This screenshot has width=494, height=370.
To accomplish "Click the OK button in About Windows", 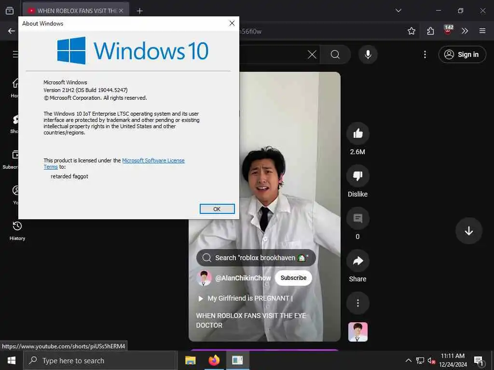I will pyautogui.click(x=217, y=209).
